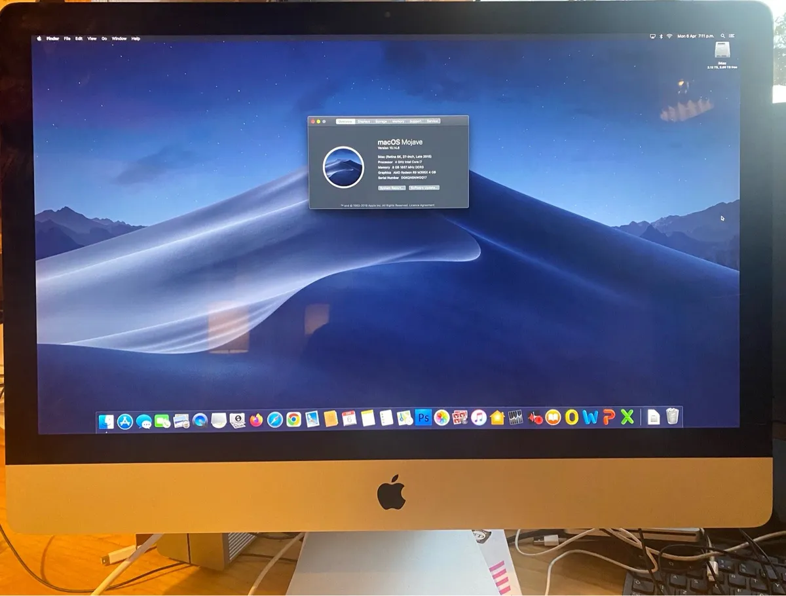Open the App Store from the Dock
This screenshot has width=786, height=596.
[126, 420]
